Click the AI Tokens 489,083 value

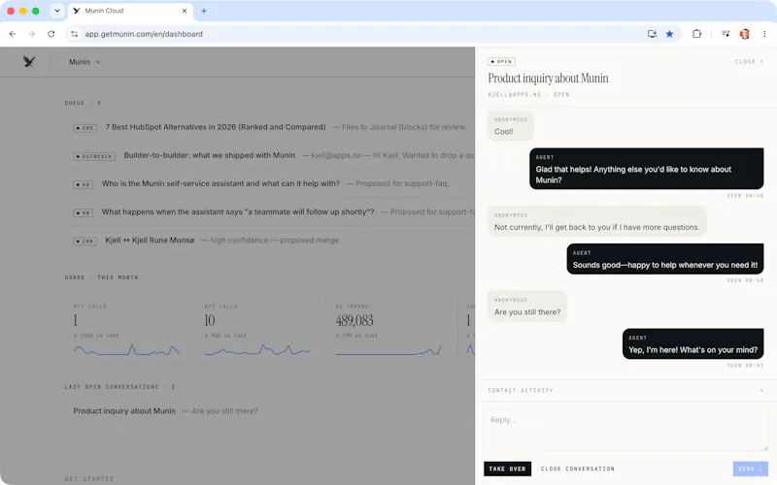tap(355, 321)
